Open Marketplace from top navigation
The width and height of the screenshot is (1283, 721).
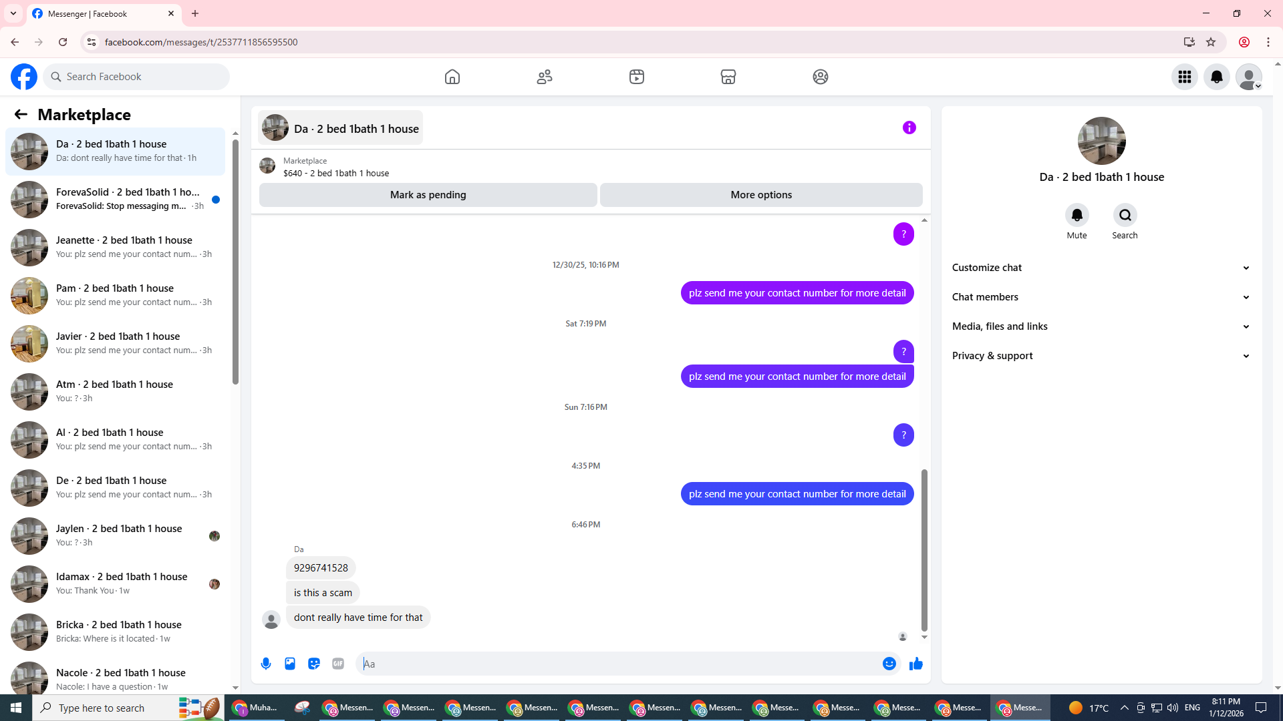tap(728, 77)
